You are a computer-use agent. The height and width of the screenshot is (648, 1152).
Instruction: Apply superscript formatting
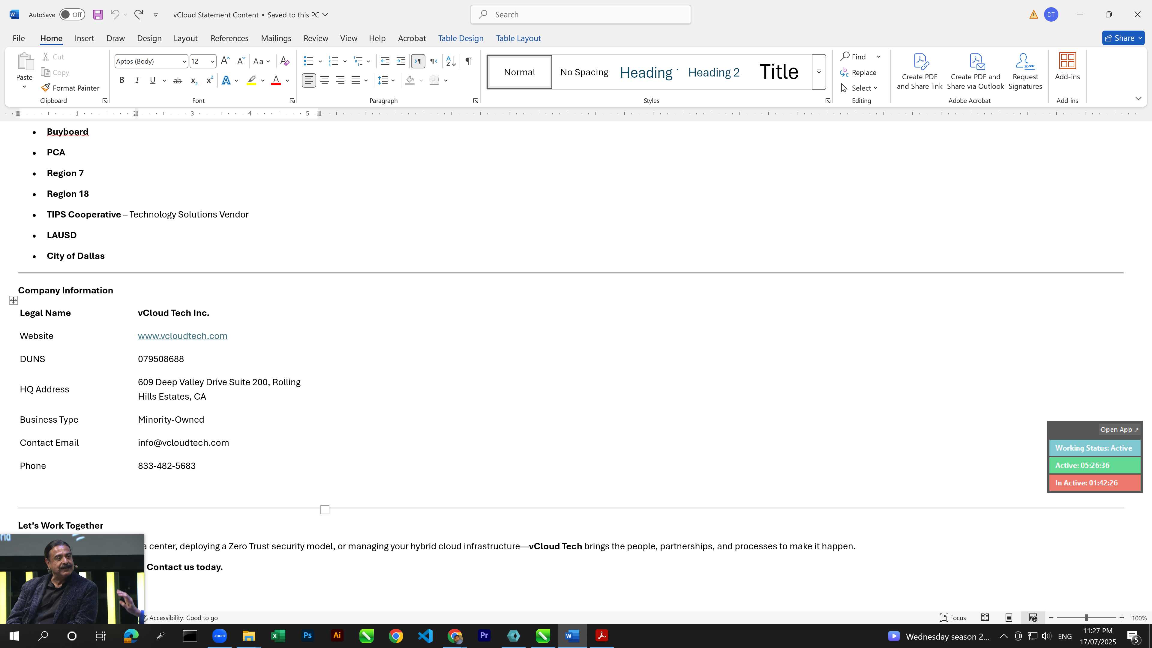tap(209, 80)
